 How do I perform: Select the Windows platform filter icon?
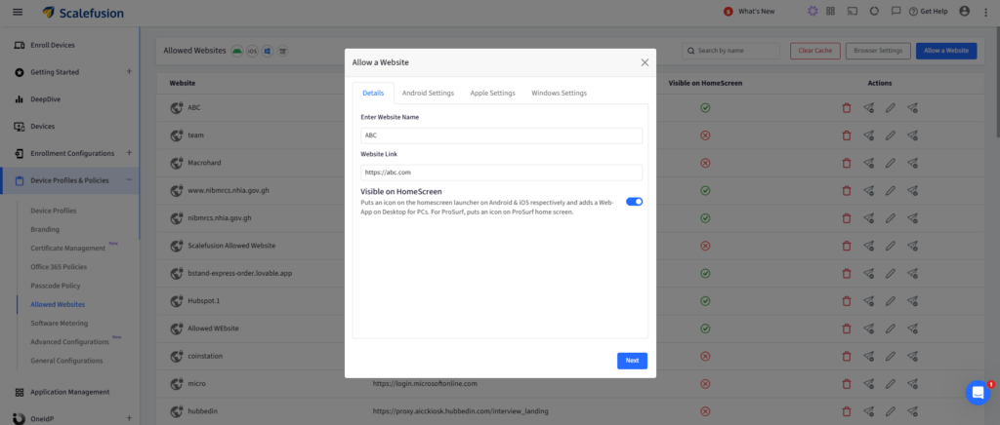click(x=268, y=51)
